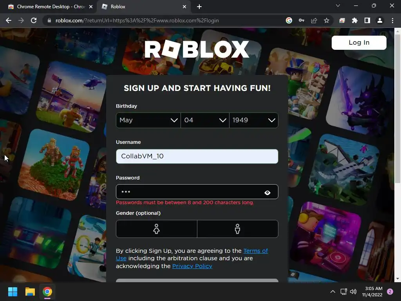Open File Explorer from the taskbar
This screenshot has height=301, width=401.
coord(30,292)
